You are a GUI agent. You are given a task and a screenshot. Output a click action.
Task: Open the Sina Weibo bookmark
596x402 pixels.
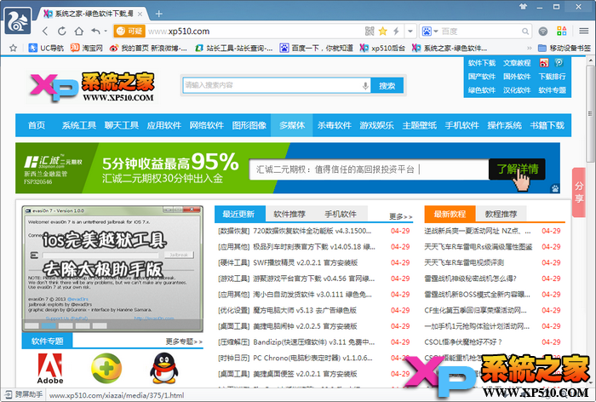click(148, 48)
